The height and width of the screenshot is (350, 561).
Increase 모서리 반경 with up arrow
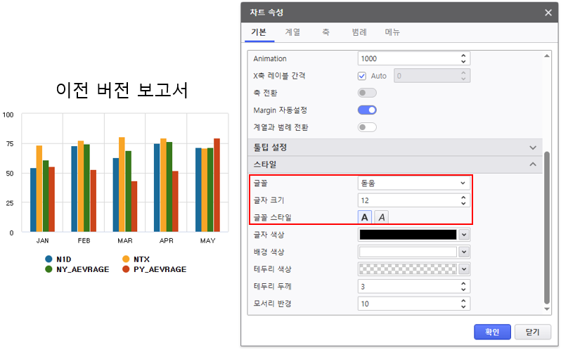tap(463, 300)
